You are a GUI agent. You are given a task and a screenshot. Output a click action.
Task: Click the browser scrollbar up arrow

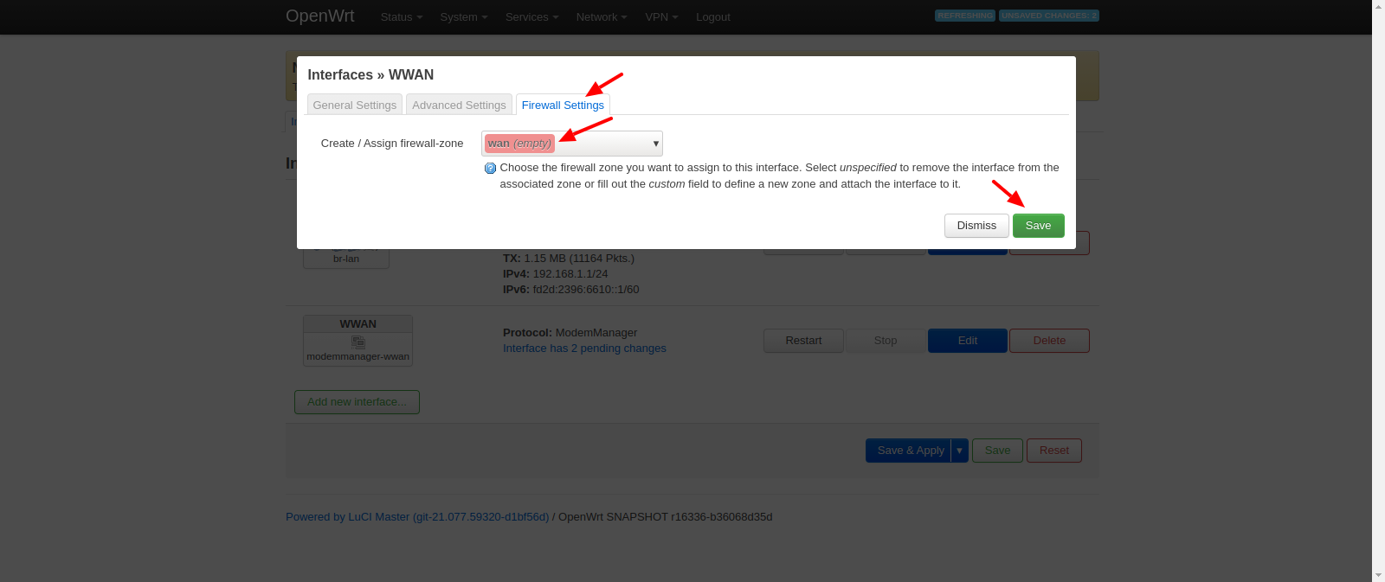click(x=1378, y=6)
